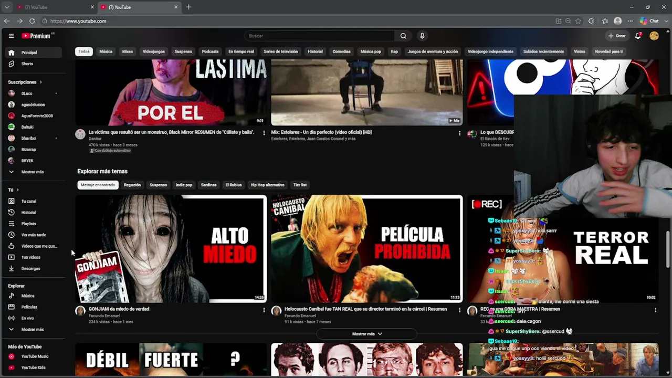Open 0Laco subscription channel

click(34, 93)
